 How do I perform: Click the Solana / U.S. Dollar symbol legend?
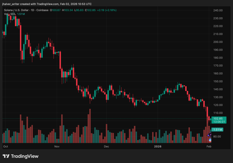pos(16,10)
